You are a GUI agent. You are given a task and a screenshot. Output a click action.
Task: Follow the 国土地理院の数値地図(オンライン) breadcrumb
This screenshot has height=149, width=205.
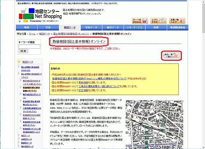click(71, 34)
